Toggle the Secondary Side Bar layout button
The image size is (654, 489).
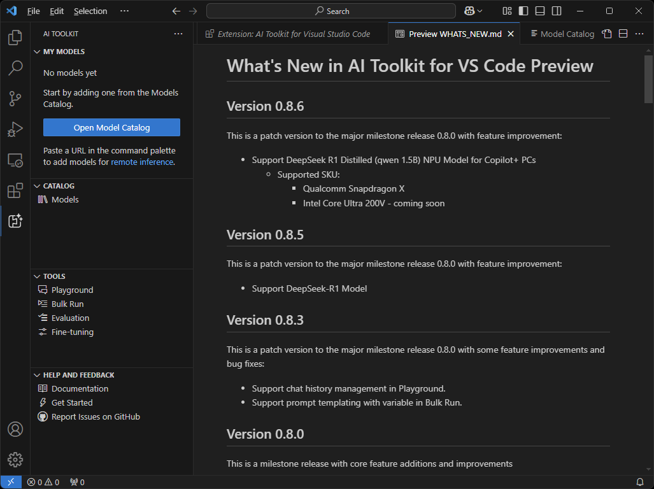(x=557, y=11)
